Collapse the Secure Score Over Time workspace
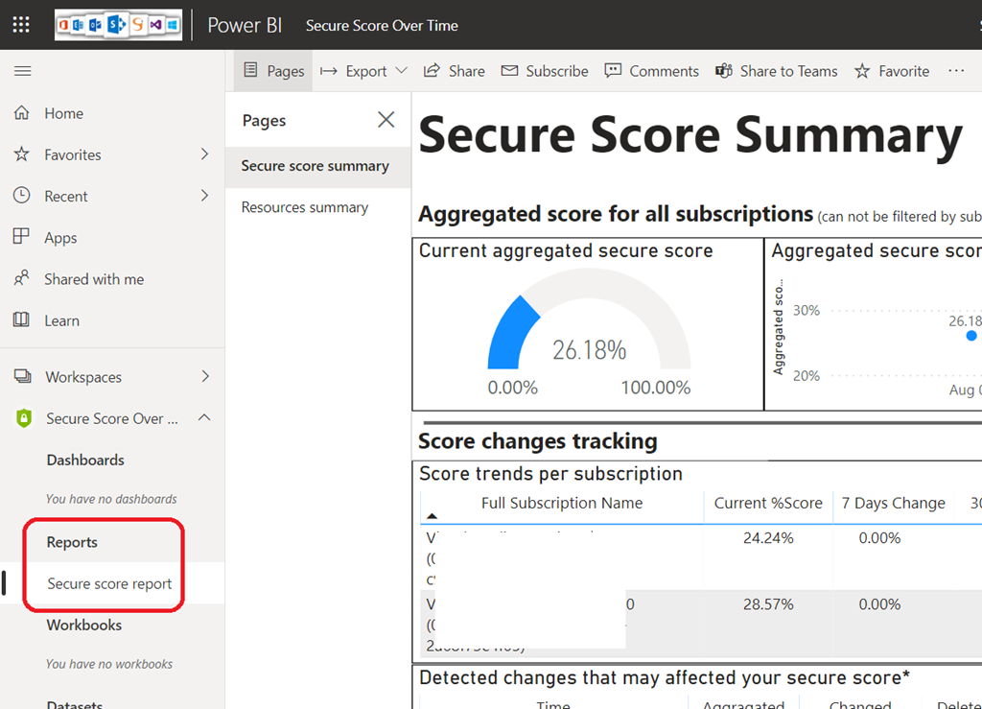This screenshot has width=982, height=709. tap(204, 418)
